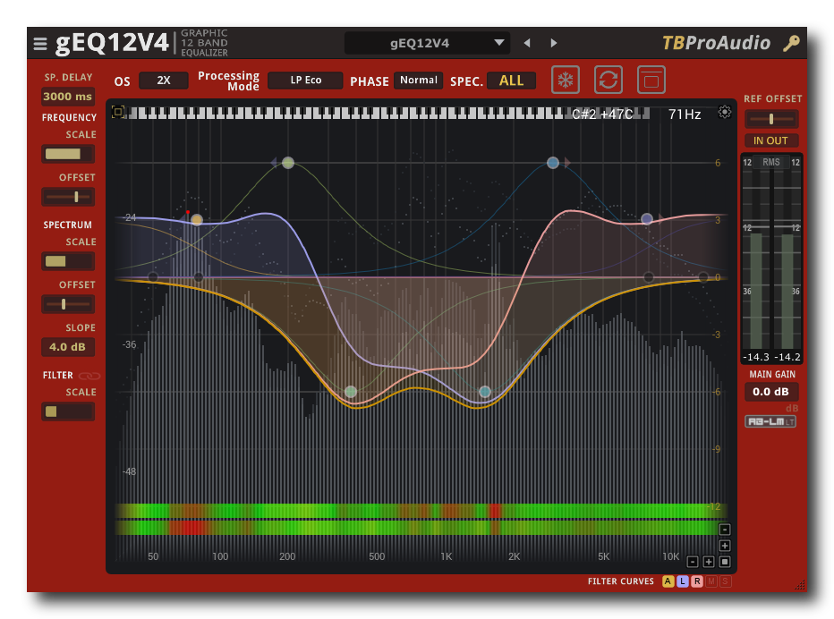Click the circular arrows reset icon
The image size is (834, 619).
(x=608, y=80)
